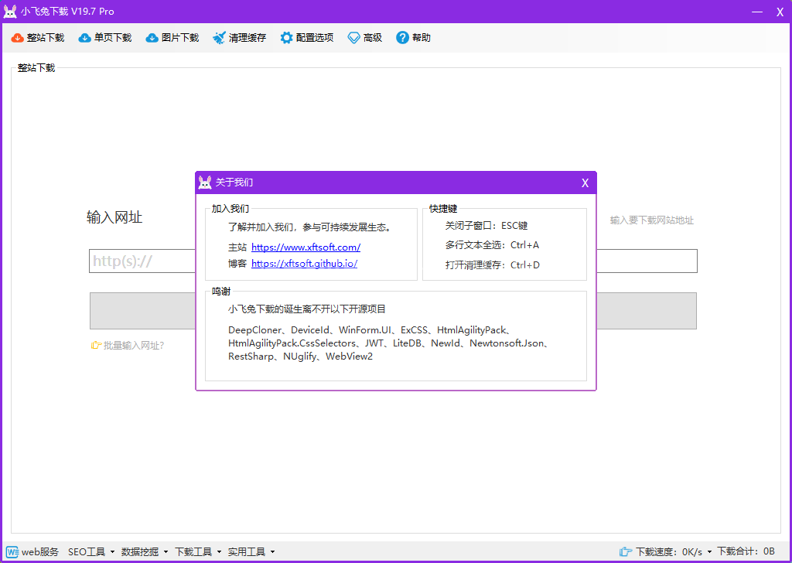This screenshot has height=563, width=792.
Task: Click the 下载速度 hand icon in status bar
Action: pos(626,551)
